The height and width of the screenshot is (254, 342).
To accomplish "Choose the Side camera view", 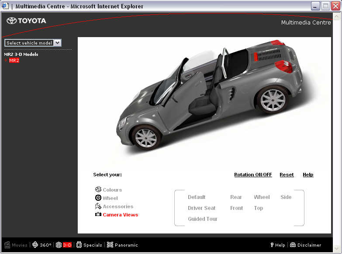I will [286, 197].
